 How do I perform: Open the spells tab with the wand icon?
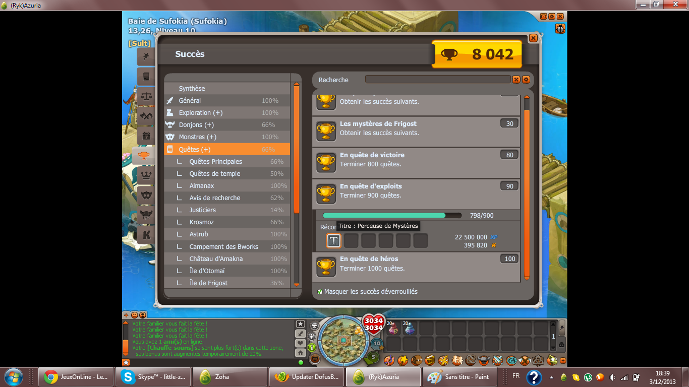pos(146,56)
